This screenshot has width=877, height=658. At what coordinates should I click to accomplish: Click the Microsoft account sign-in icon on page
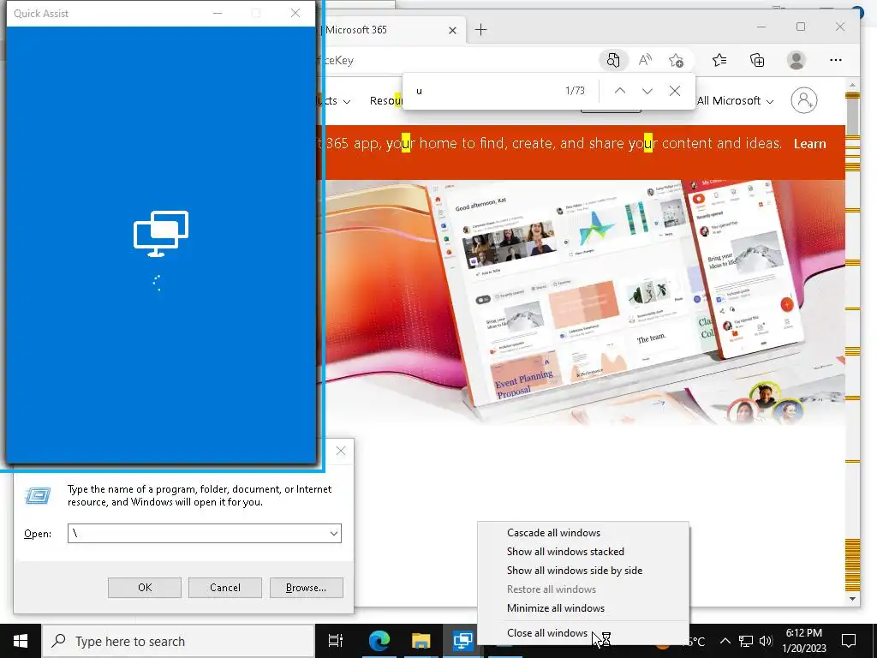[803, 100]
